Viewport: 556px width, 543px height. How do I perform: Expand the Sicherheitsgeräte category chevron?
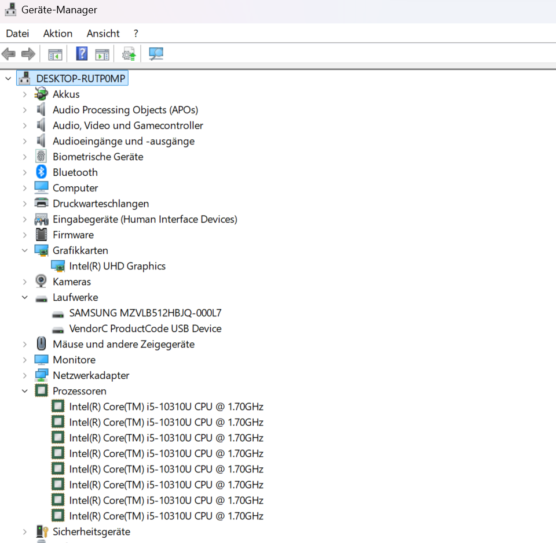pos(24,531)
